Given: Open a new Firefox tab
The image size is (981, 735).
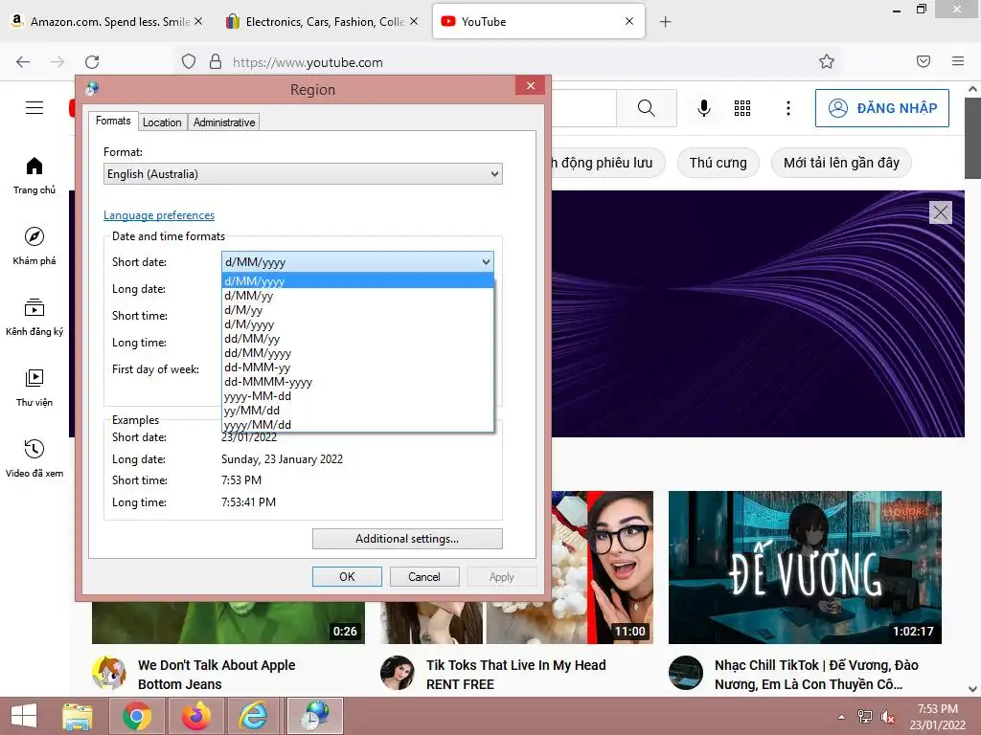Looking at the screenshot, I should pyautogui.click(x=665, y=22).
